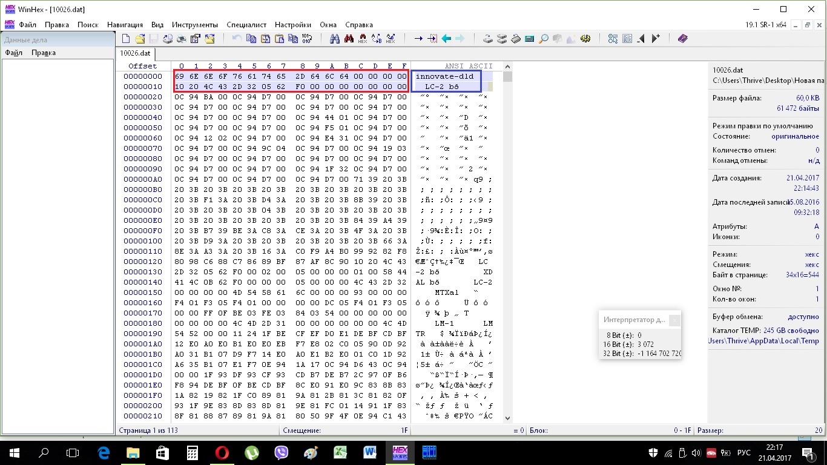
Task: Open the Файл menu in the main menu bar
Action: tap(28, 25)
